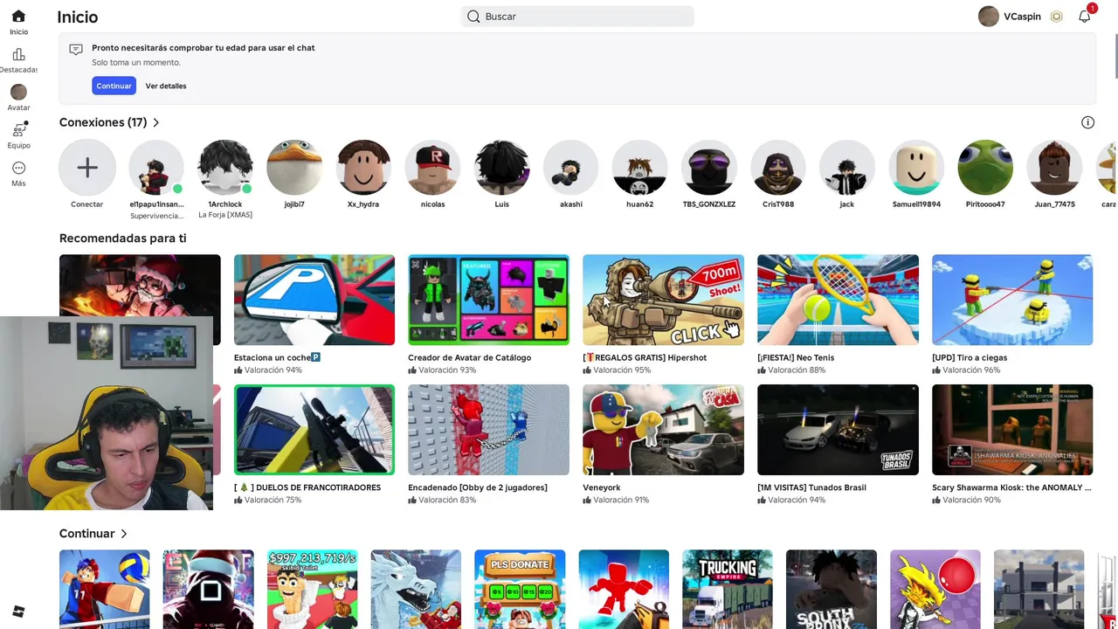Click the Valoración 96% text under Tiro a ciegas
1118x629 pixels.
click(x=971, y=370)
